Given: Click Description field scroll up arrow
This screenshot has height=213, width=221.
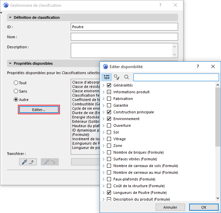Looking at the screenshot, I should [x=174, y=47].
